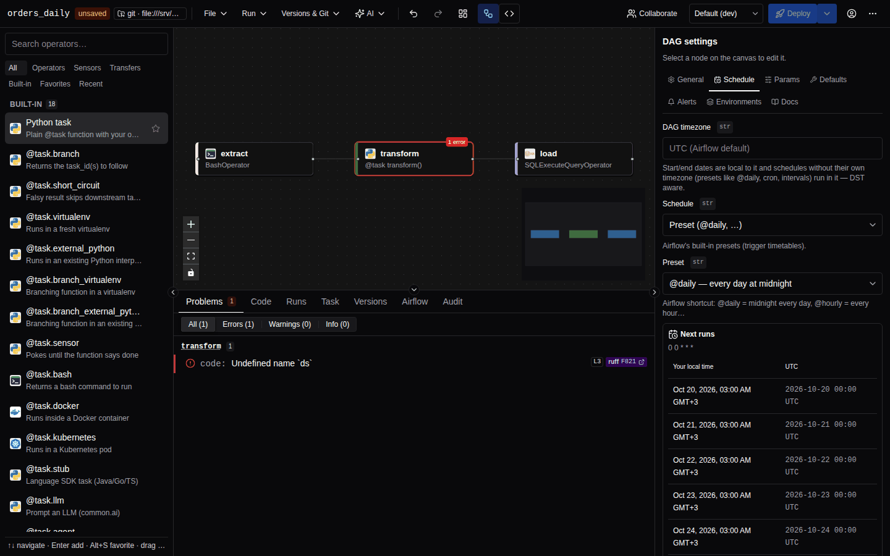This screenshot has width=890, height=556.
Task: Click the DAG timezone input field
Action: point(773,148)
